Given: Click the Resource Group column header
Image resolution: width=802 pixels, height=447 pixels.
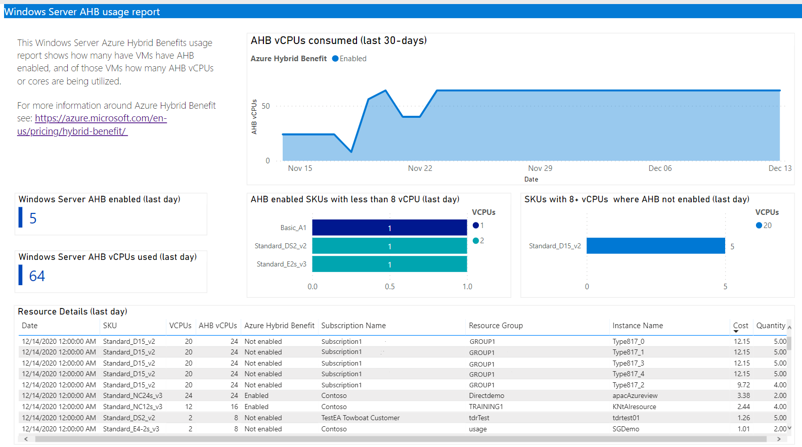Looking at the screenshot, I should pos(496,326).
